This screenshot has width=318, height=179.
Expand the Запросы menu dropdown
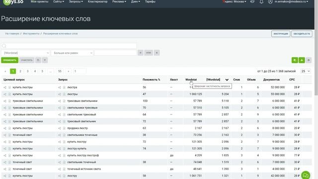[76, 1]
